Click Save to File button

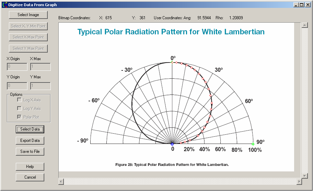[x=30, y=151]
